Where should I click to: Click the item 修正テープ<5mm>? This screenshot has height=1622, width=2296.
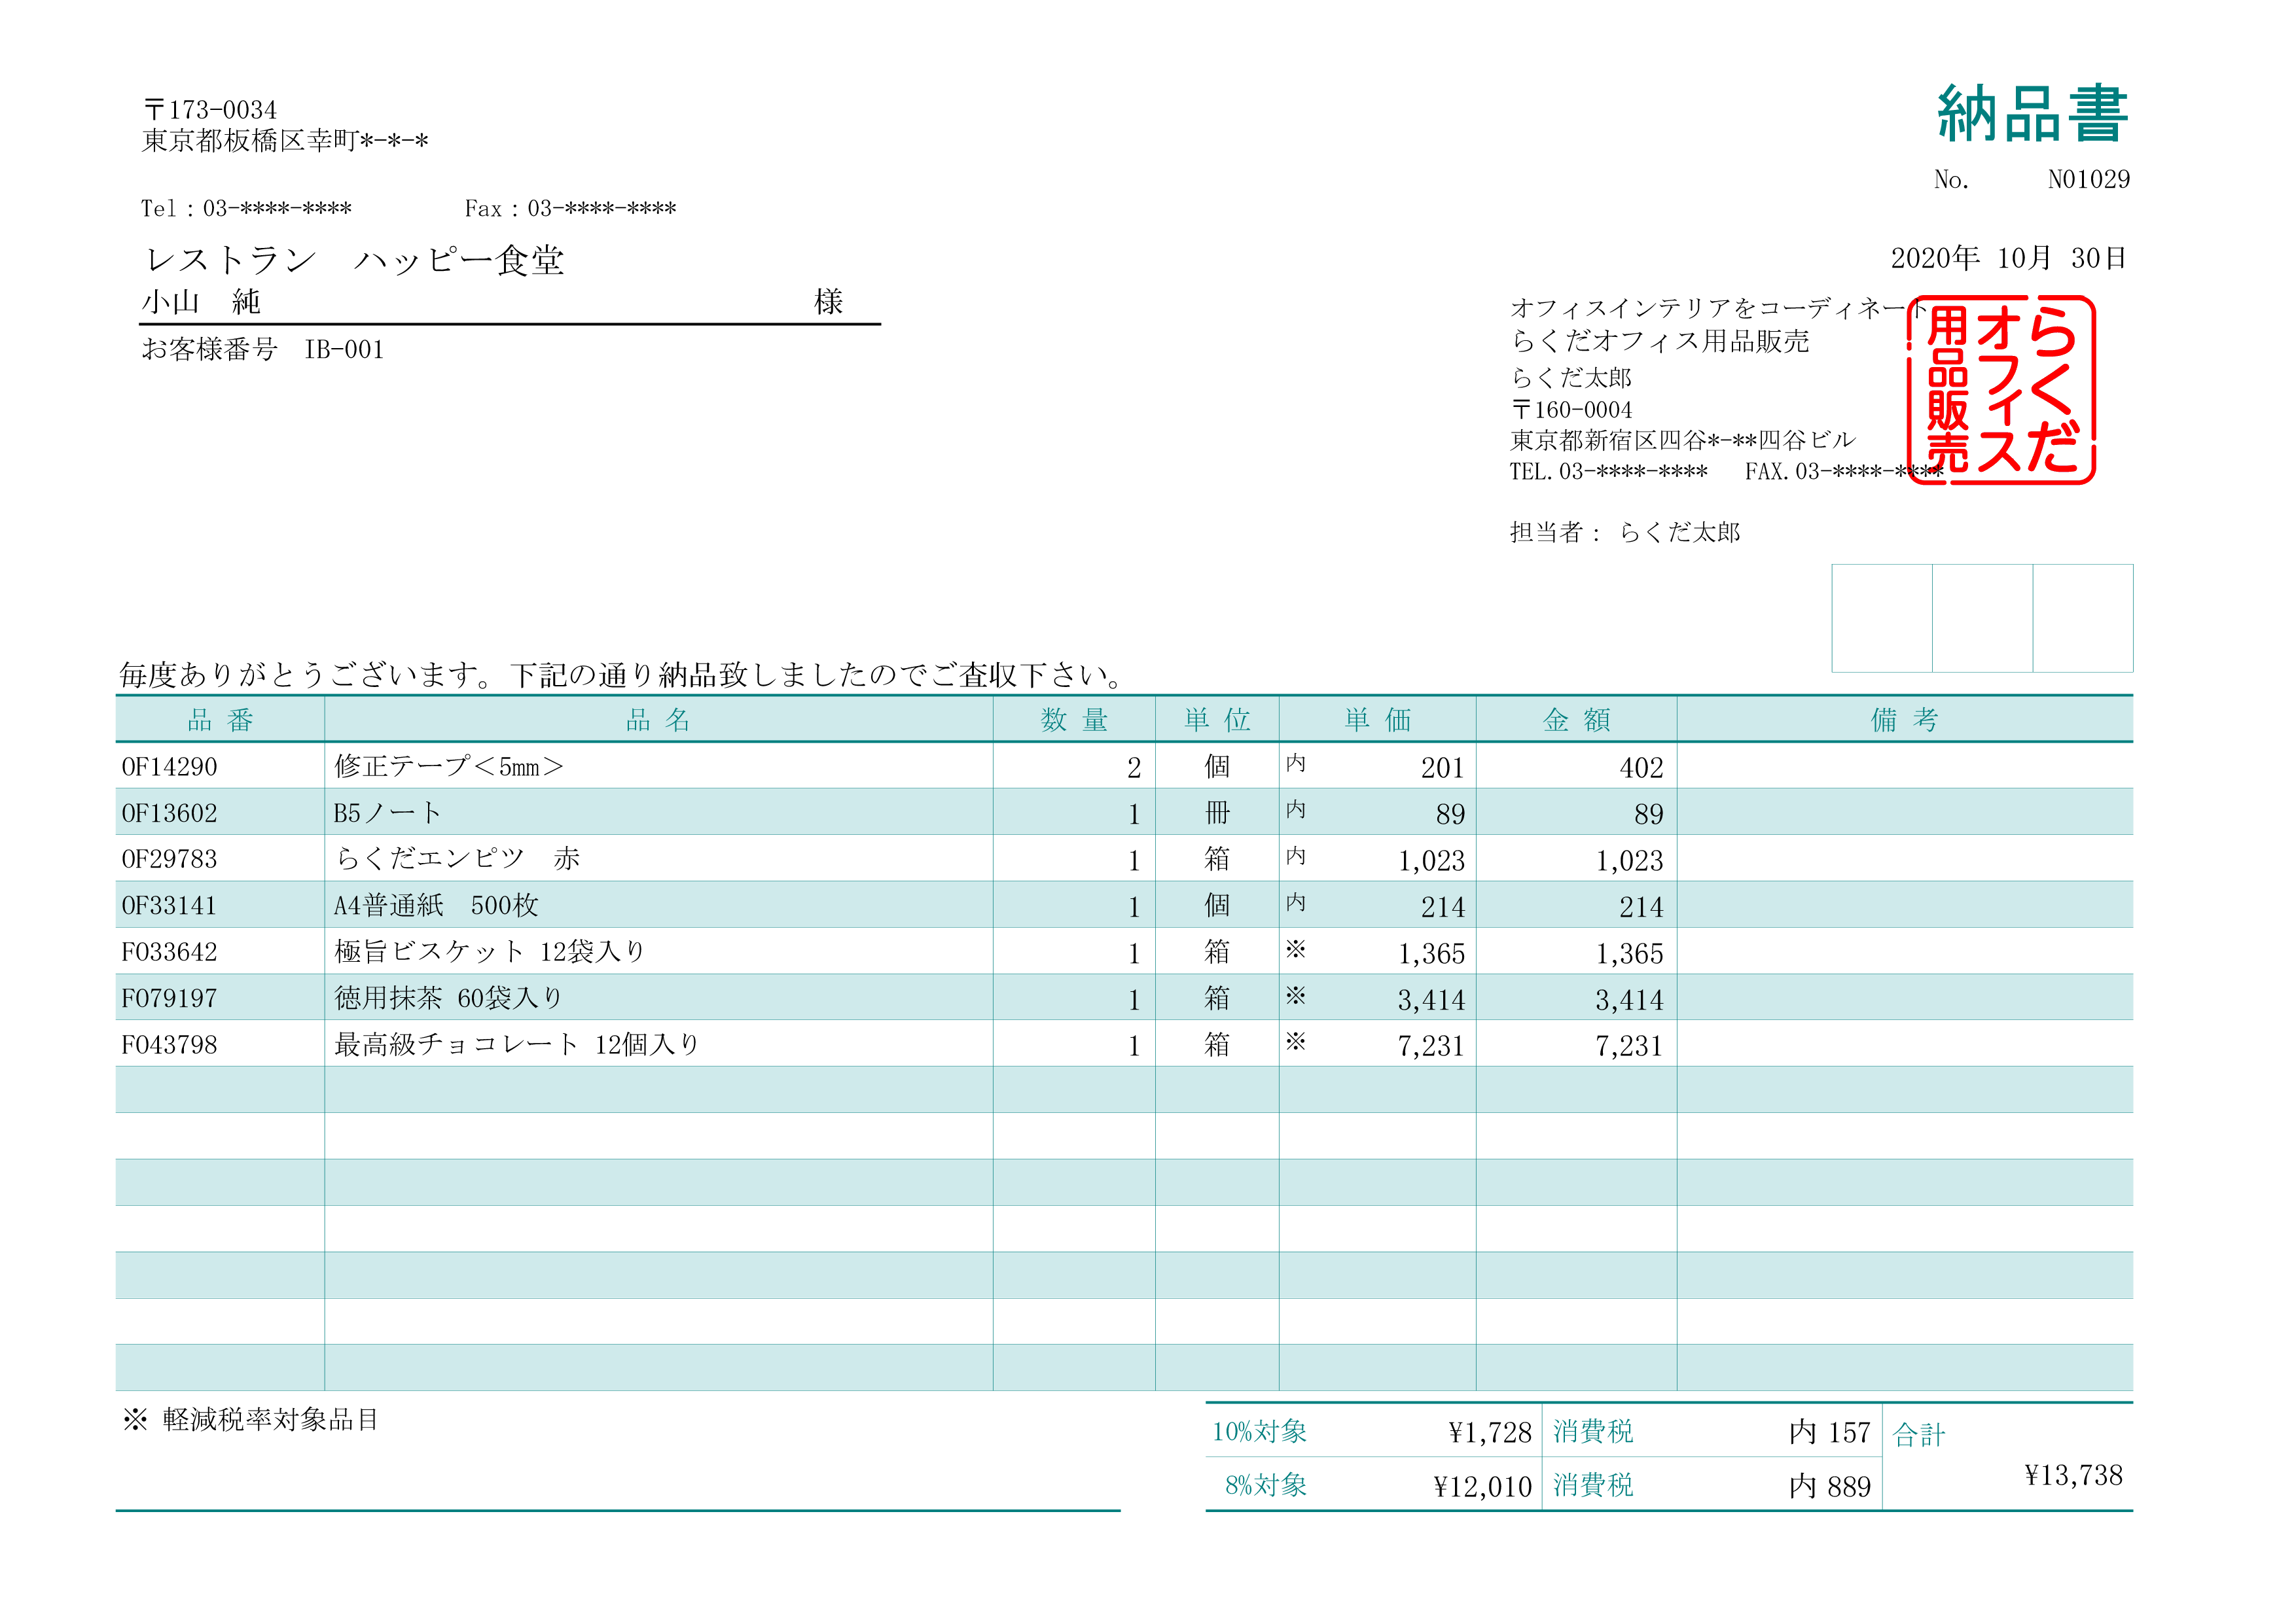pos(449,767)
